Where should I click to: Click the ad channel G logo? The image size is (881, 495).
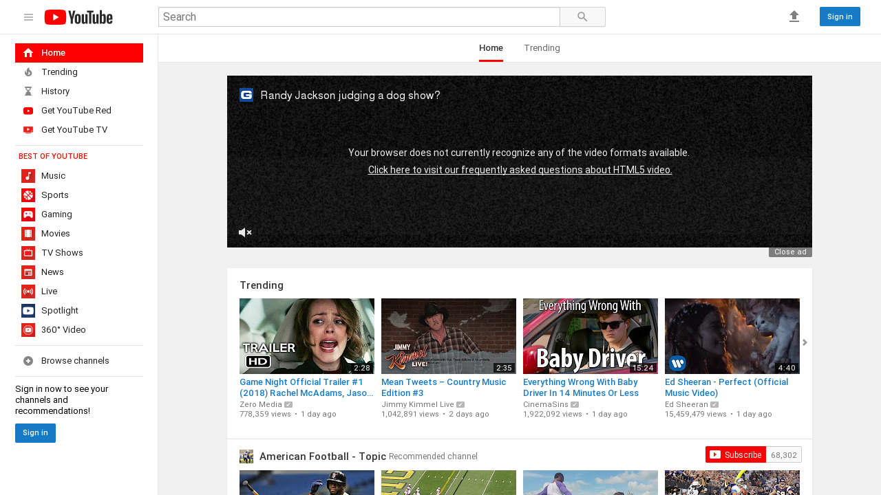coord(246,95)
